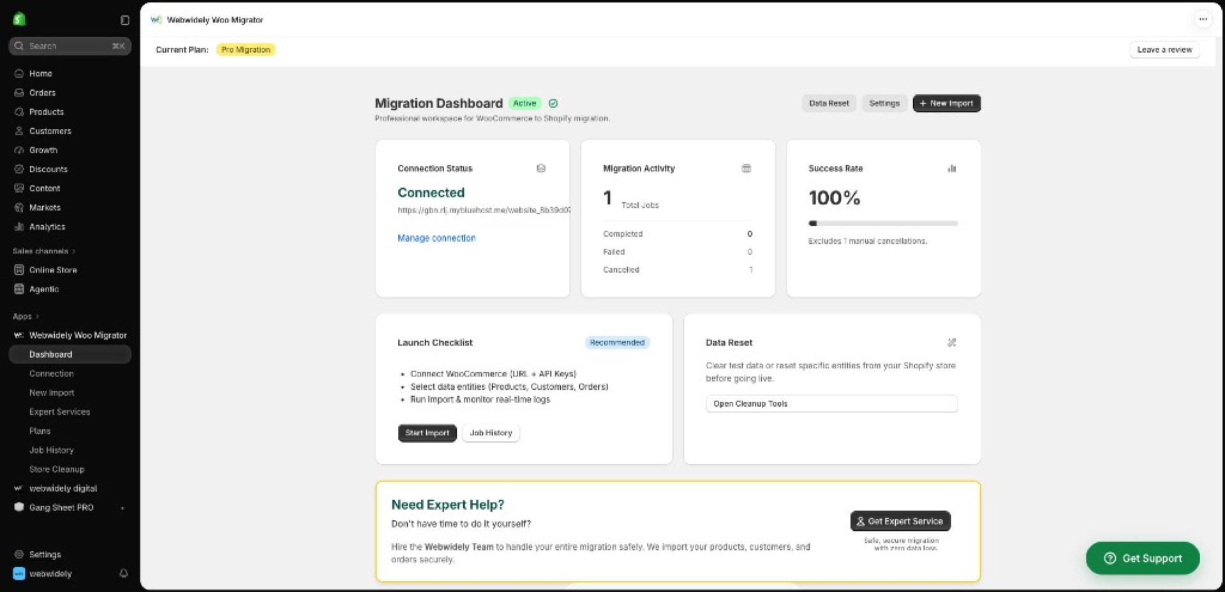Open the Settings header button
Screen dimensions: 1225x592
[884, 103]
